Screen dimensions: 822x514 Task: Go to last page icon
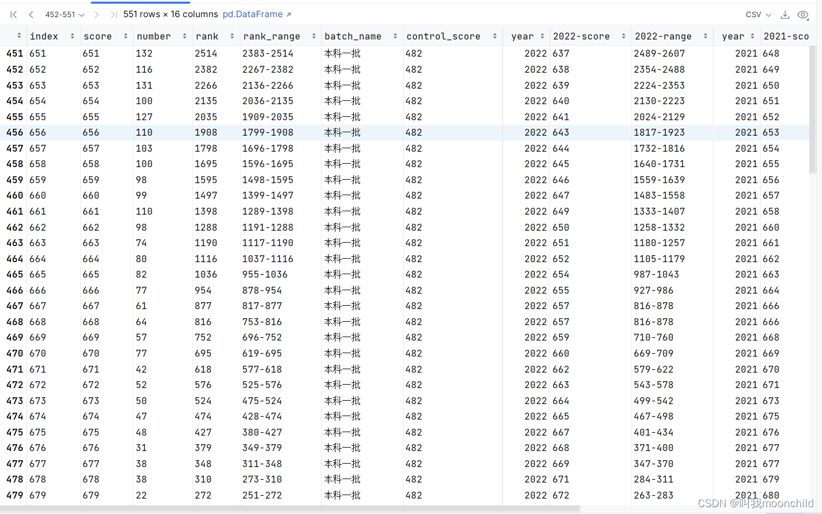pyautogui.click(x=113, y=14)
